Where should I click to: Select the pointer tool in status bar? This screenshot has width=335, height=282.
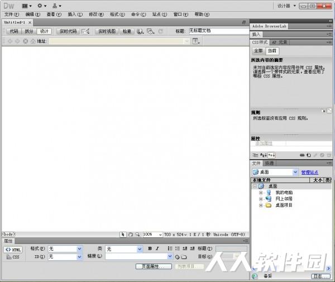point(123,235)
